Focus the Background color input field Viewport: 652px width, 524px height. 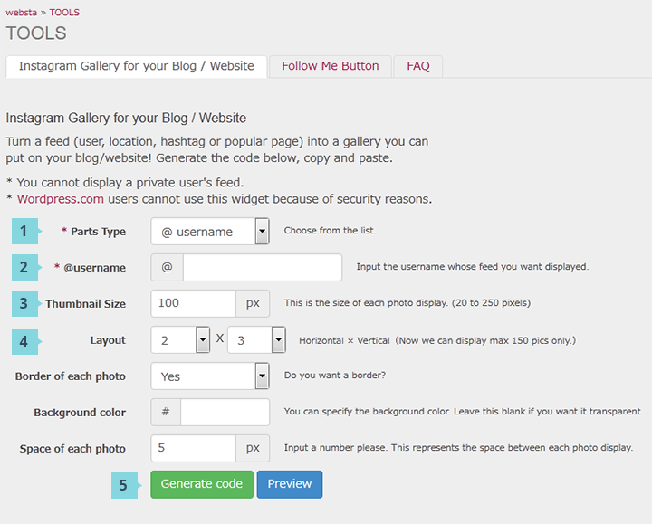pyautogui.click(x=225, y=412)
